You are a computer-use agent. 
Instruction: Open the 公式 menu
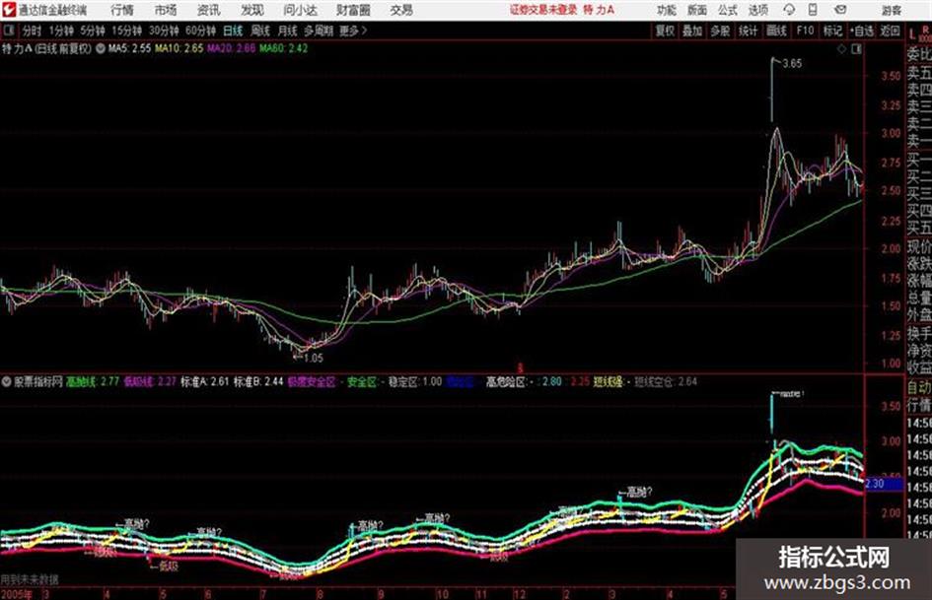coord(727,10)
